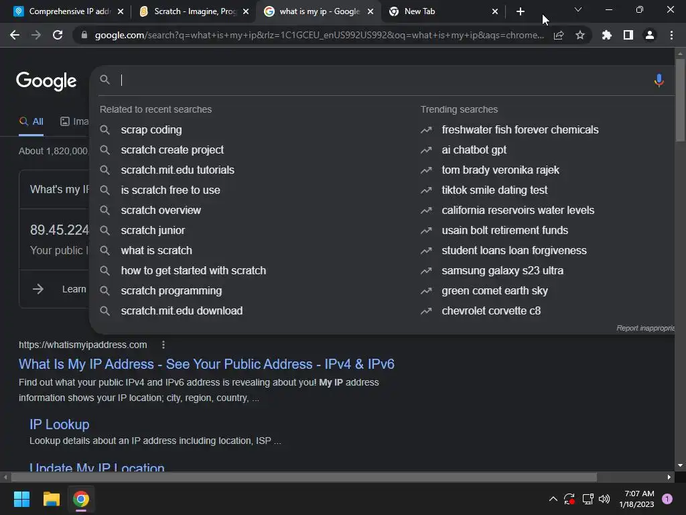Screen dimensions: 686x515
Task: Choose suggestion what is scratch
Action: [156, 251]
